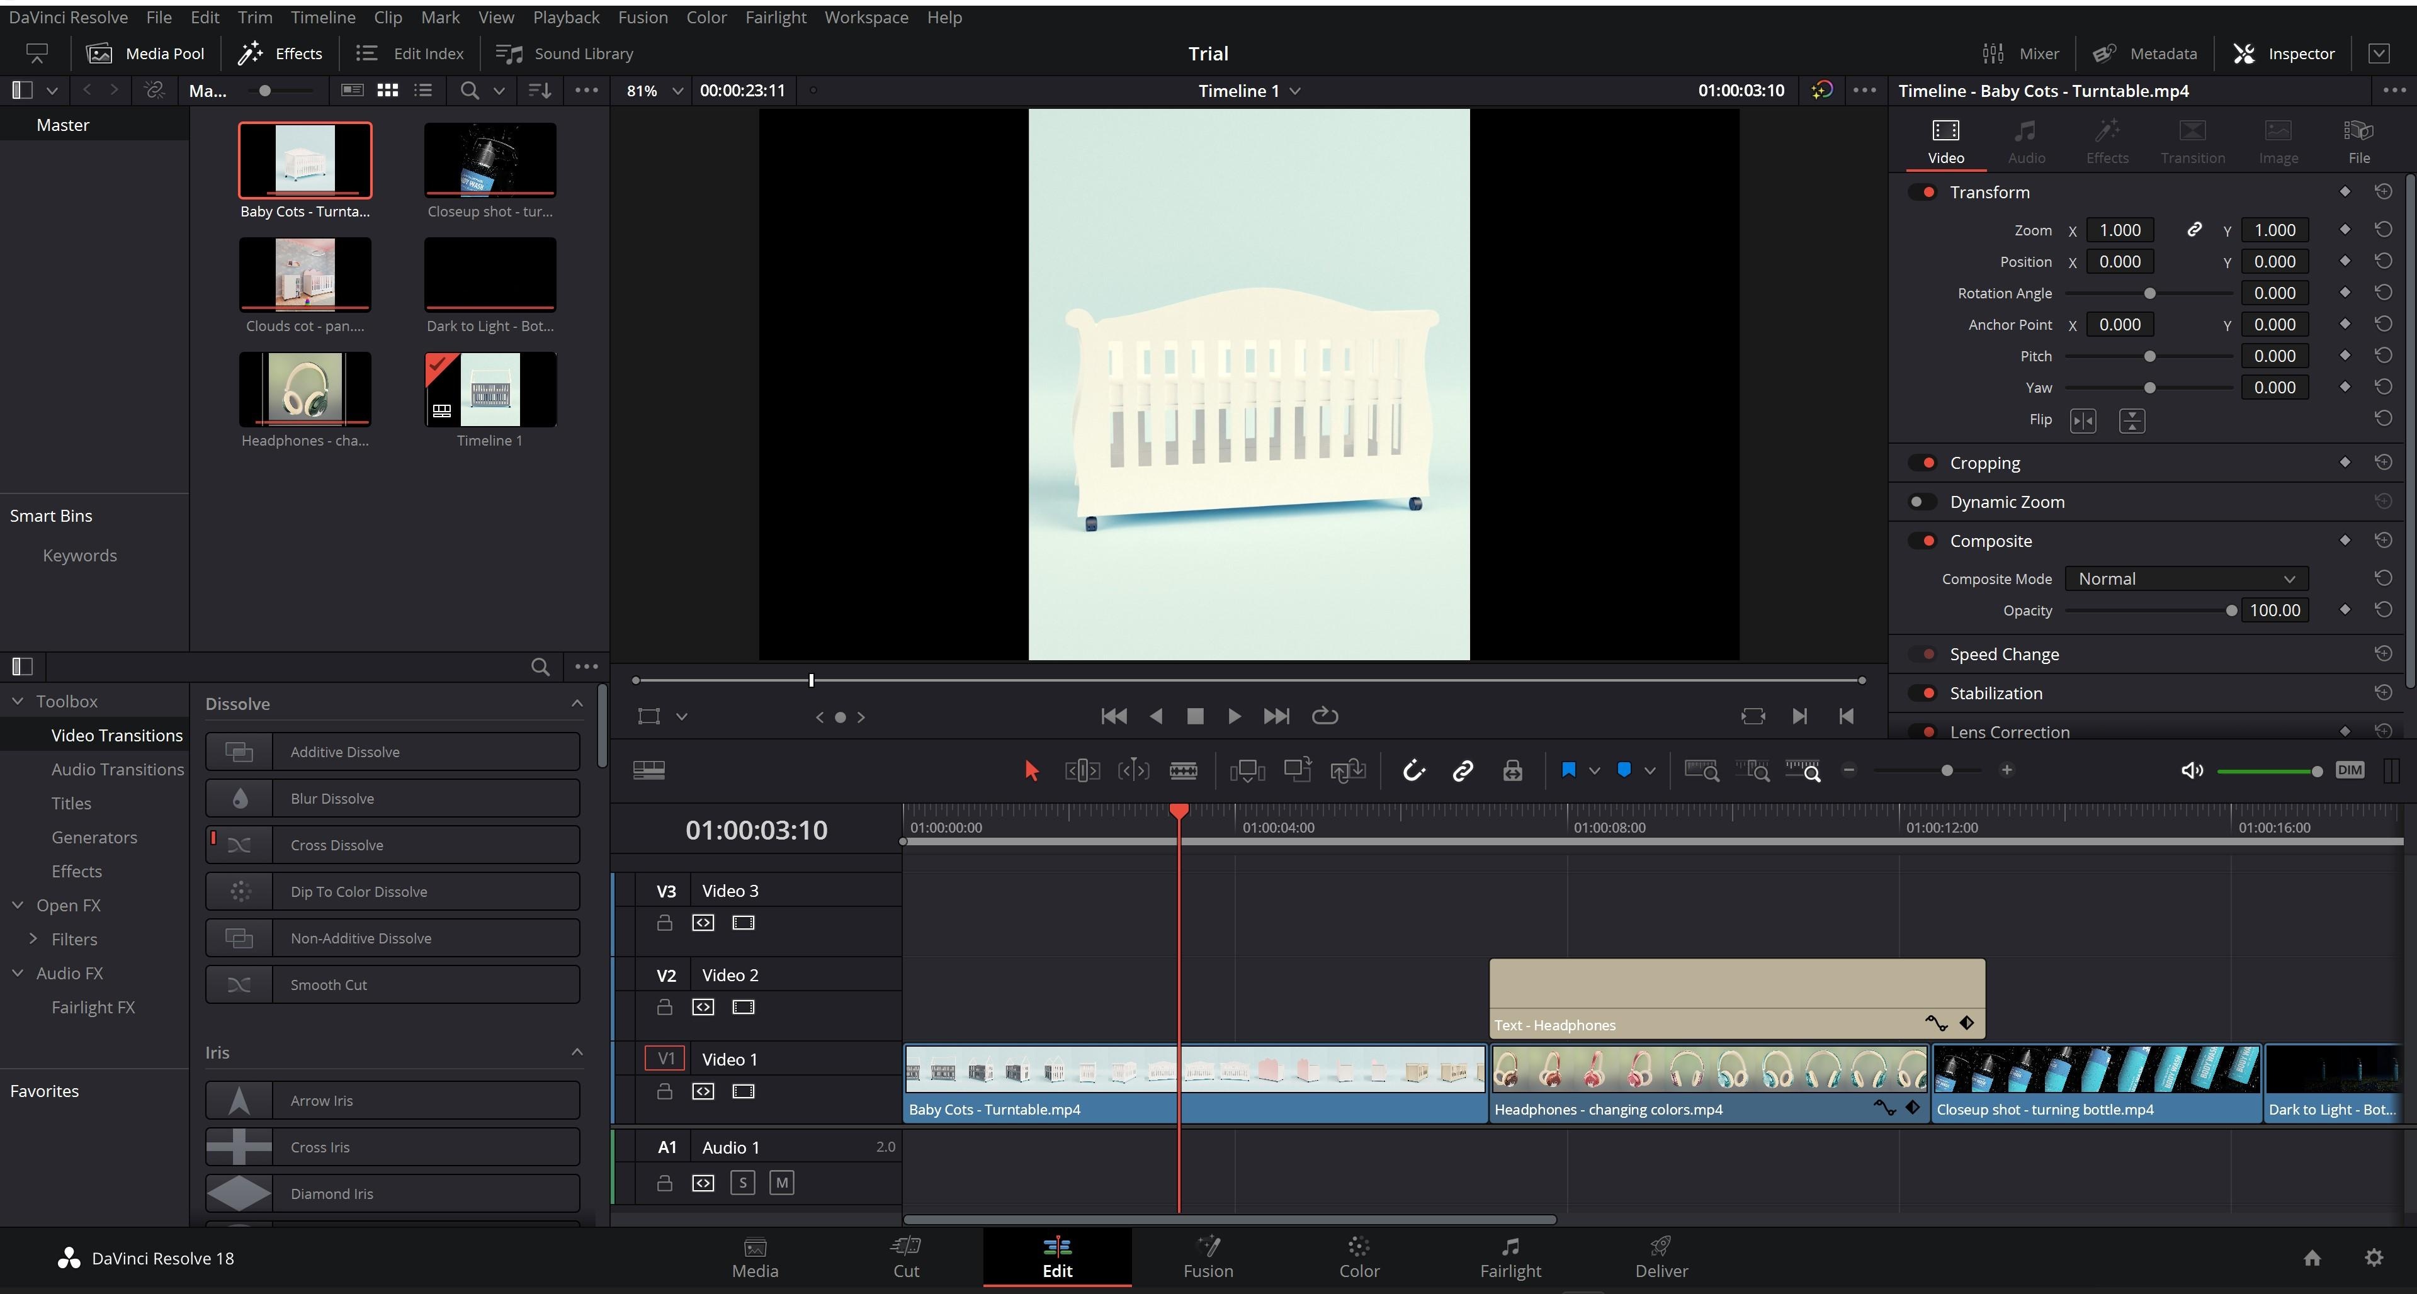This screenshot has width=2417, height=1294.
Task: Jump to last frame of timeline
Action: pos(1276,716)
